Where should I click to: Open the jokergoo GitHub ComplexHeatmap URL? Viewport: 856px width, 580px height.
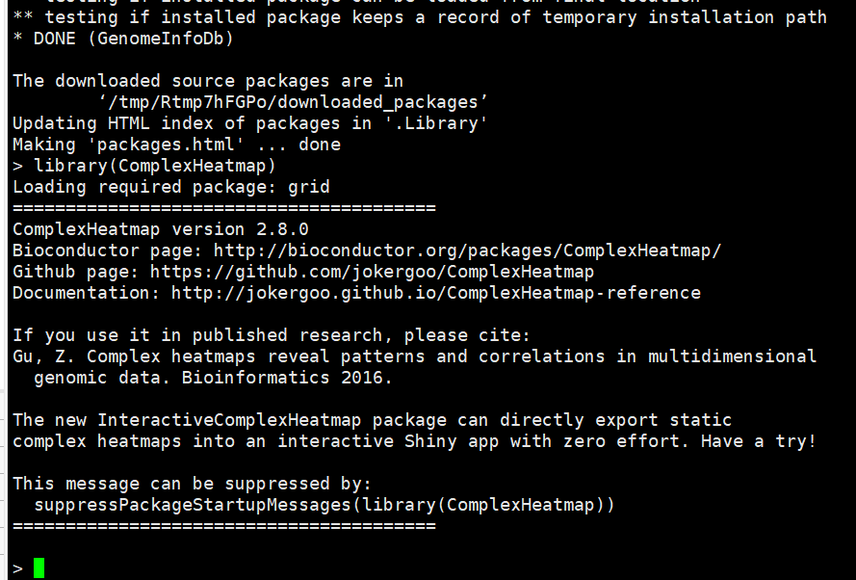[372, 272]
